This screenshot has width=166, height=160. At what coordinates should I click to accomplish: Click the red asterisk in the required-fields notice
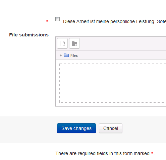tap(152, 153)
